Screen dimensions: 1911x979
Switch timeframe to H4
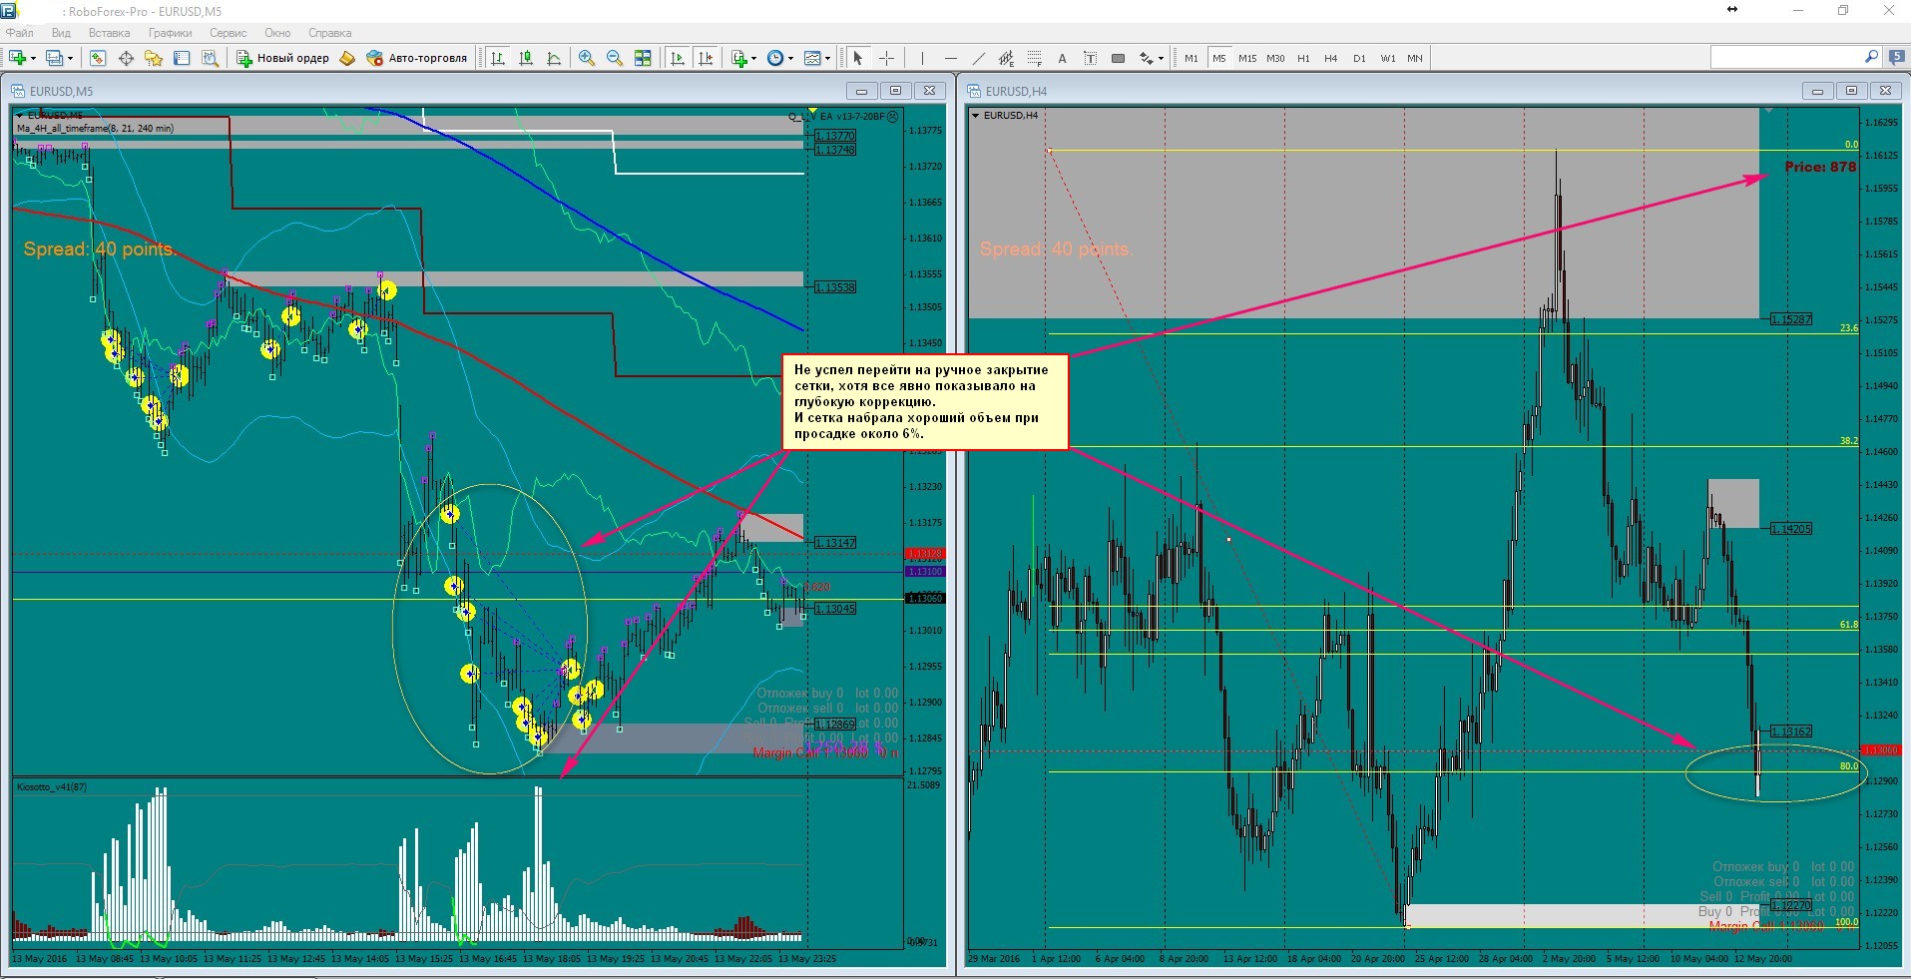1330,58
